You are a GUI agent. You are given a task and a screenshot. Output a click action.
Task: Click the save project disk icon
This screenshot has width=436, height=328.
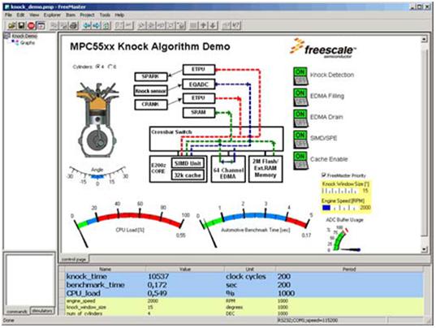pyautogui.click(x=21, y=25)
